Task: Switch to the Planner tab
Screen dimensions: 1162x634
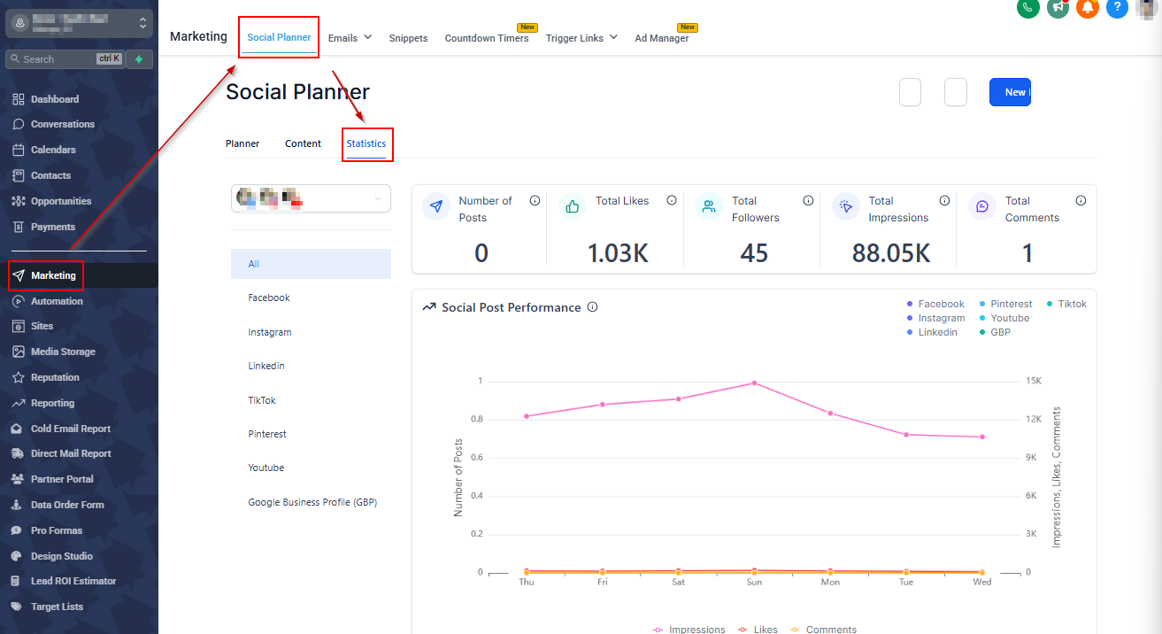Action: point(242,143)
